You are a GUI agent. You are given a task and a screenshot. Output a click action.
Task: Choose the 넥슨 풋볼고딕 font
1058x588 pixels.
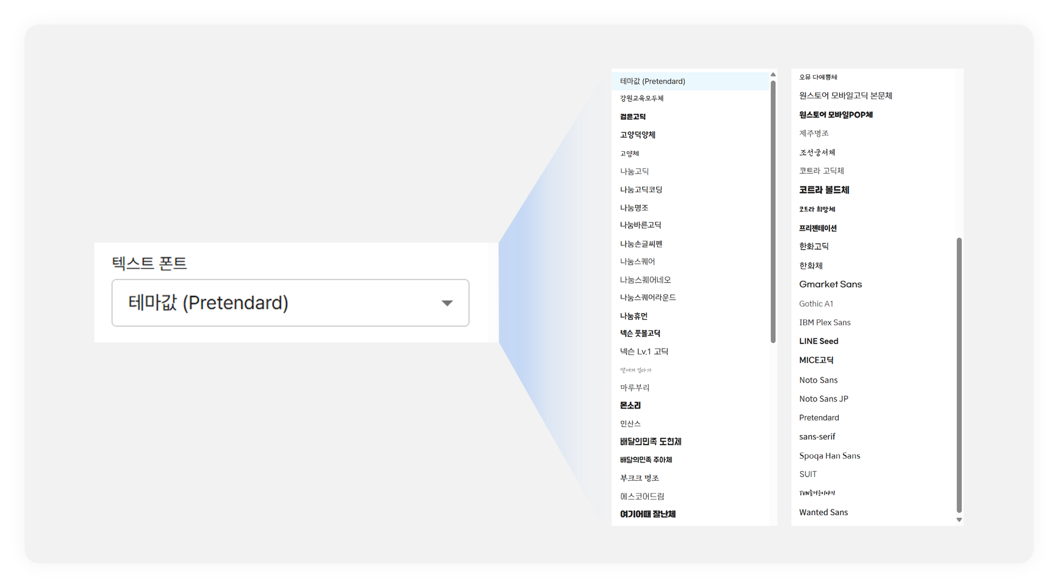pos(640,333)
